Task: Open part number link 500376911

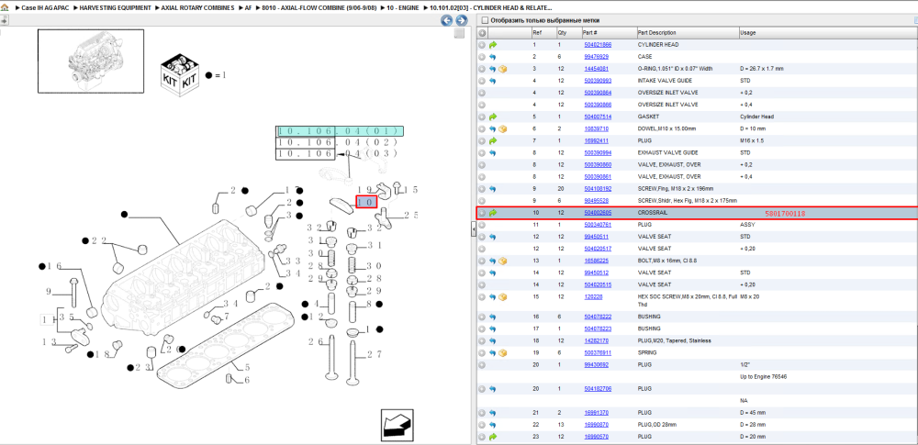Action: tap(598, 353)
